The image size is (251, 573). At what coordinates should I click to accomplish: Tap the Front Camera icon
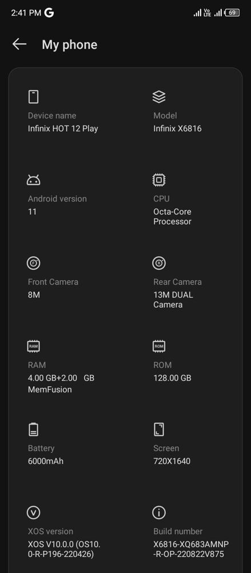tap(33, 263)
